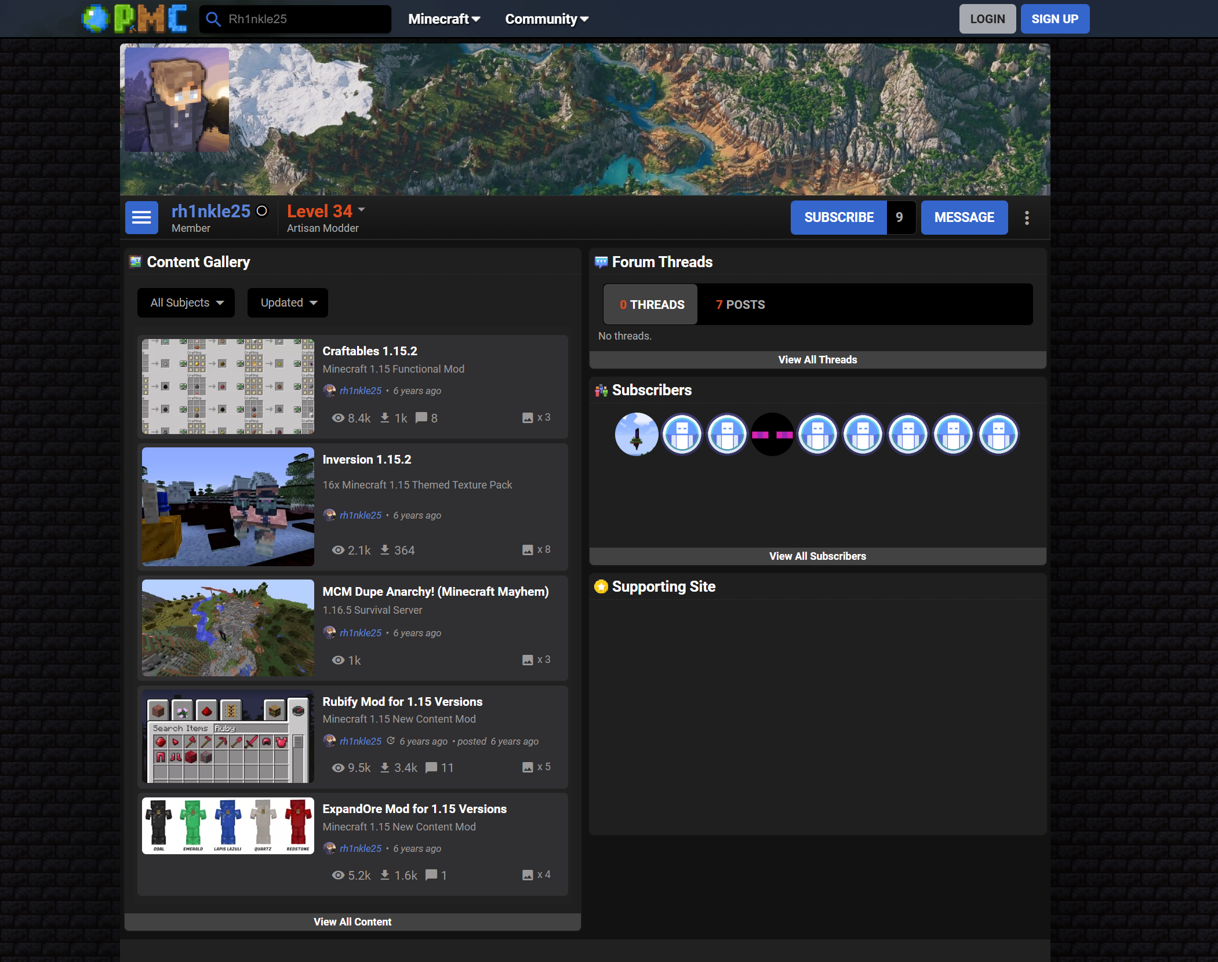The height and width of the screenshot is (962, 1218).
Task: Click the image count icon on Inversion 1.15.2
Action: pos(528,550)
